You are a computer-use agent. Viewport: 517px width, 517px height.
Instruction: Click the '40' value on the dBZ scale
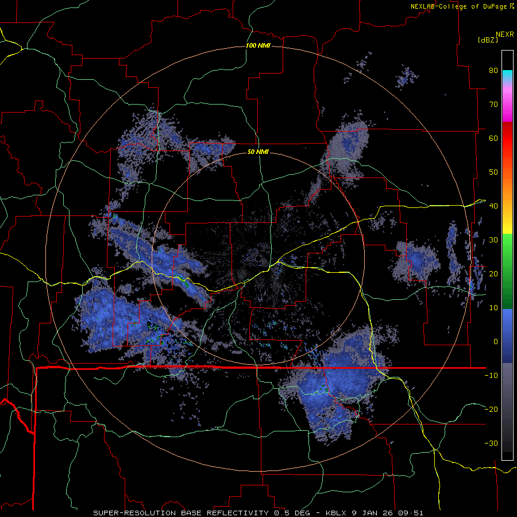[x=493, y=206]
